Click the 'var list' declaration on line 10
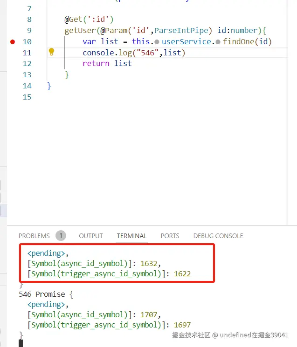 coord(101,41)
